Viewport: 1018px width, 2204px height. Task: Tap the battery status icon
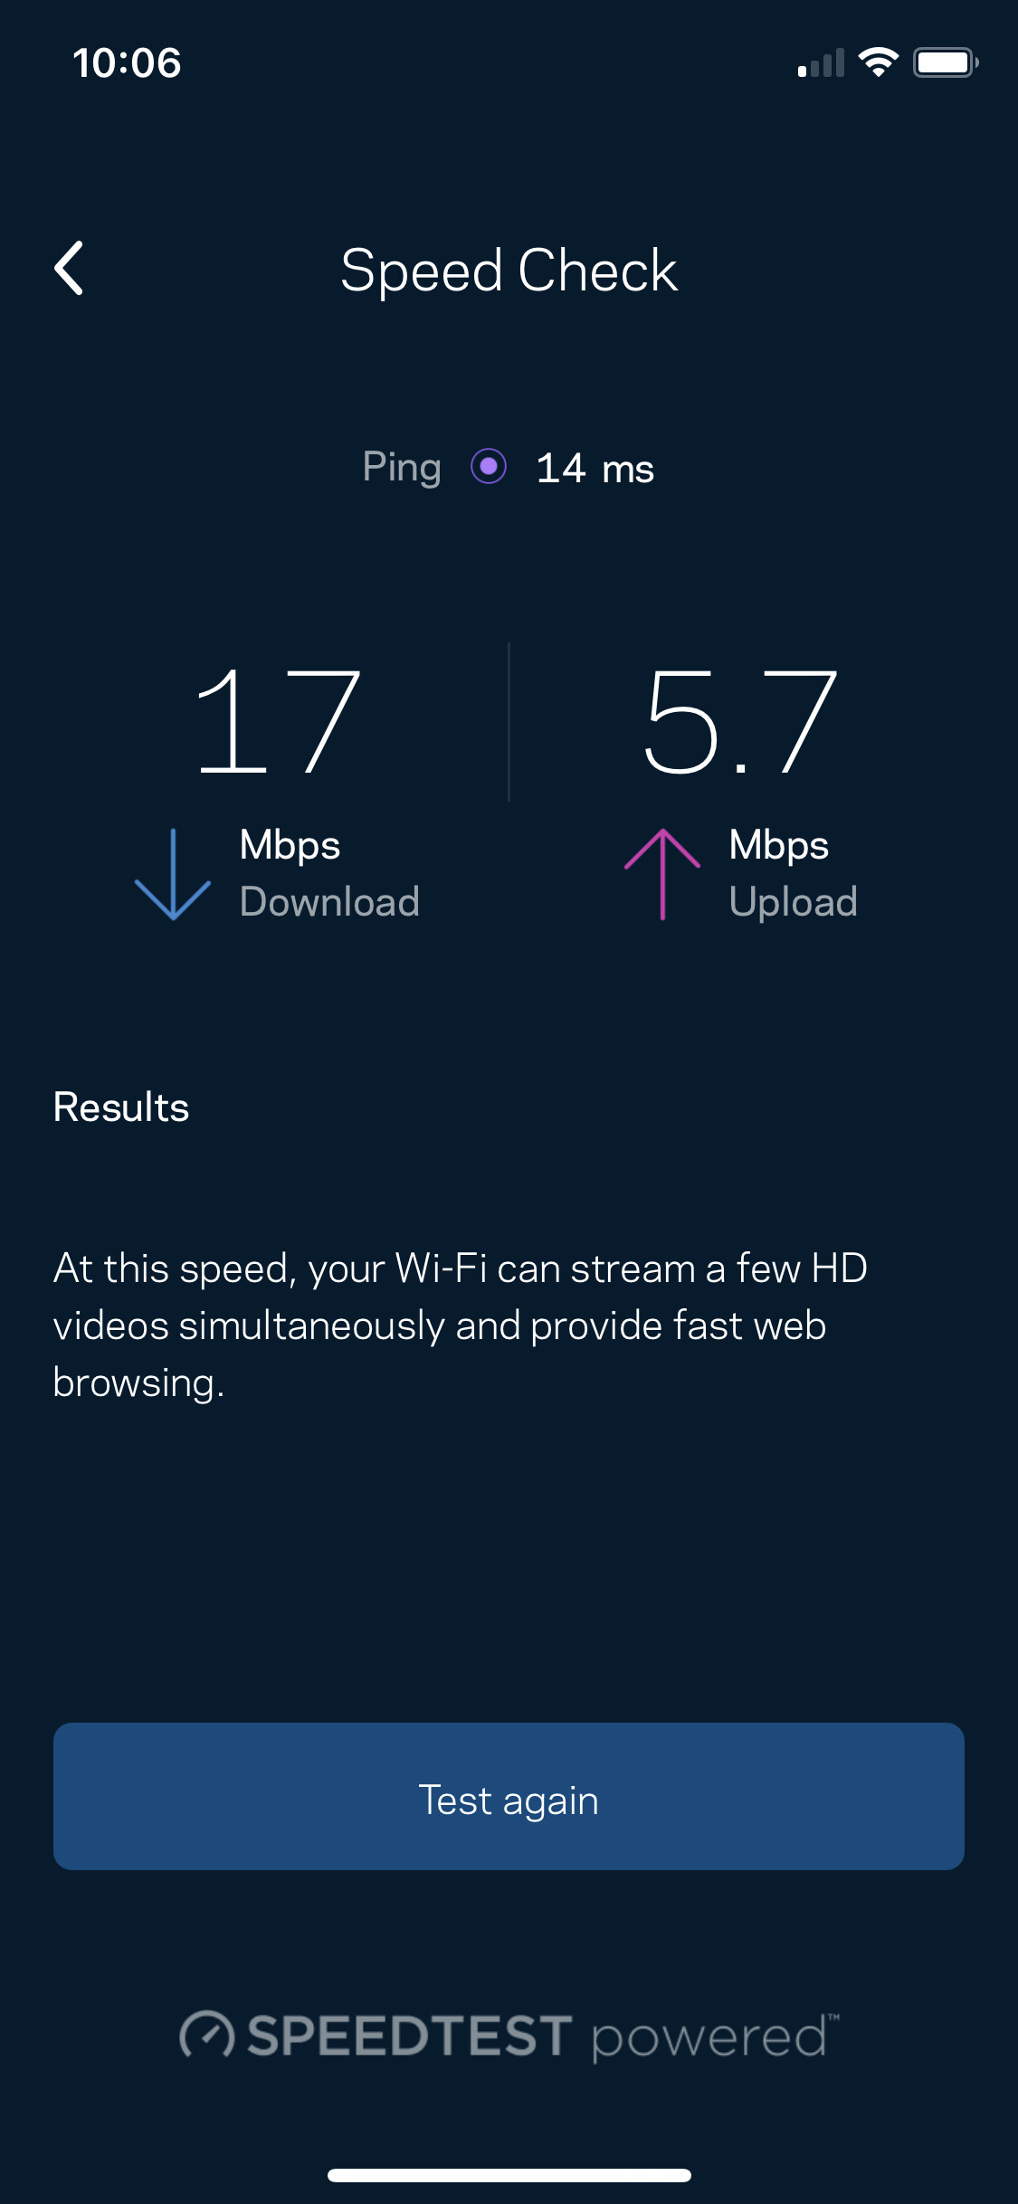click(946, 62)
